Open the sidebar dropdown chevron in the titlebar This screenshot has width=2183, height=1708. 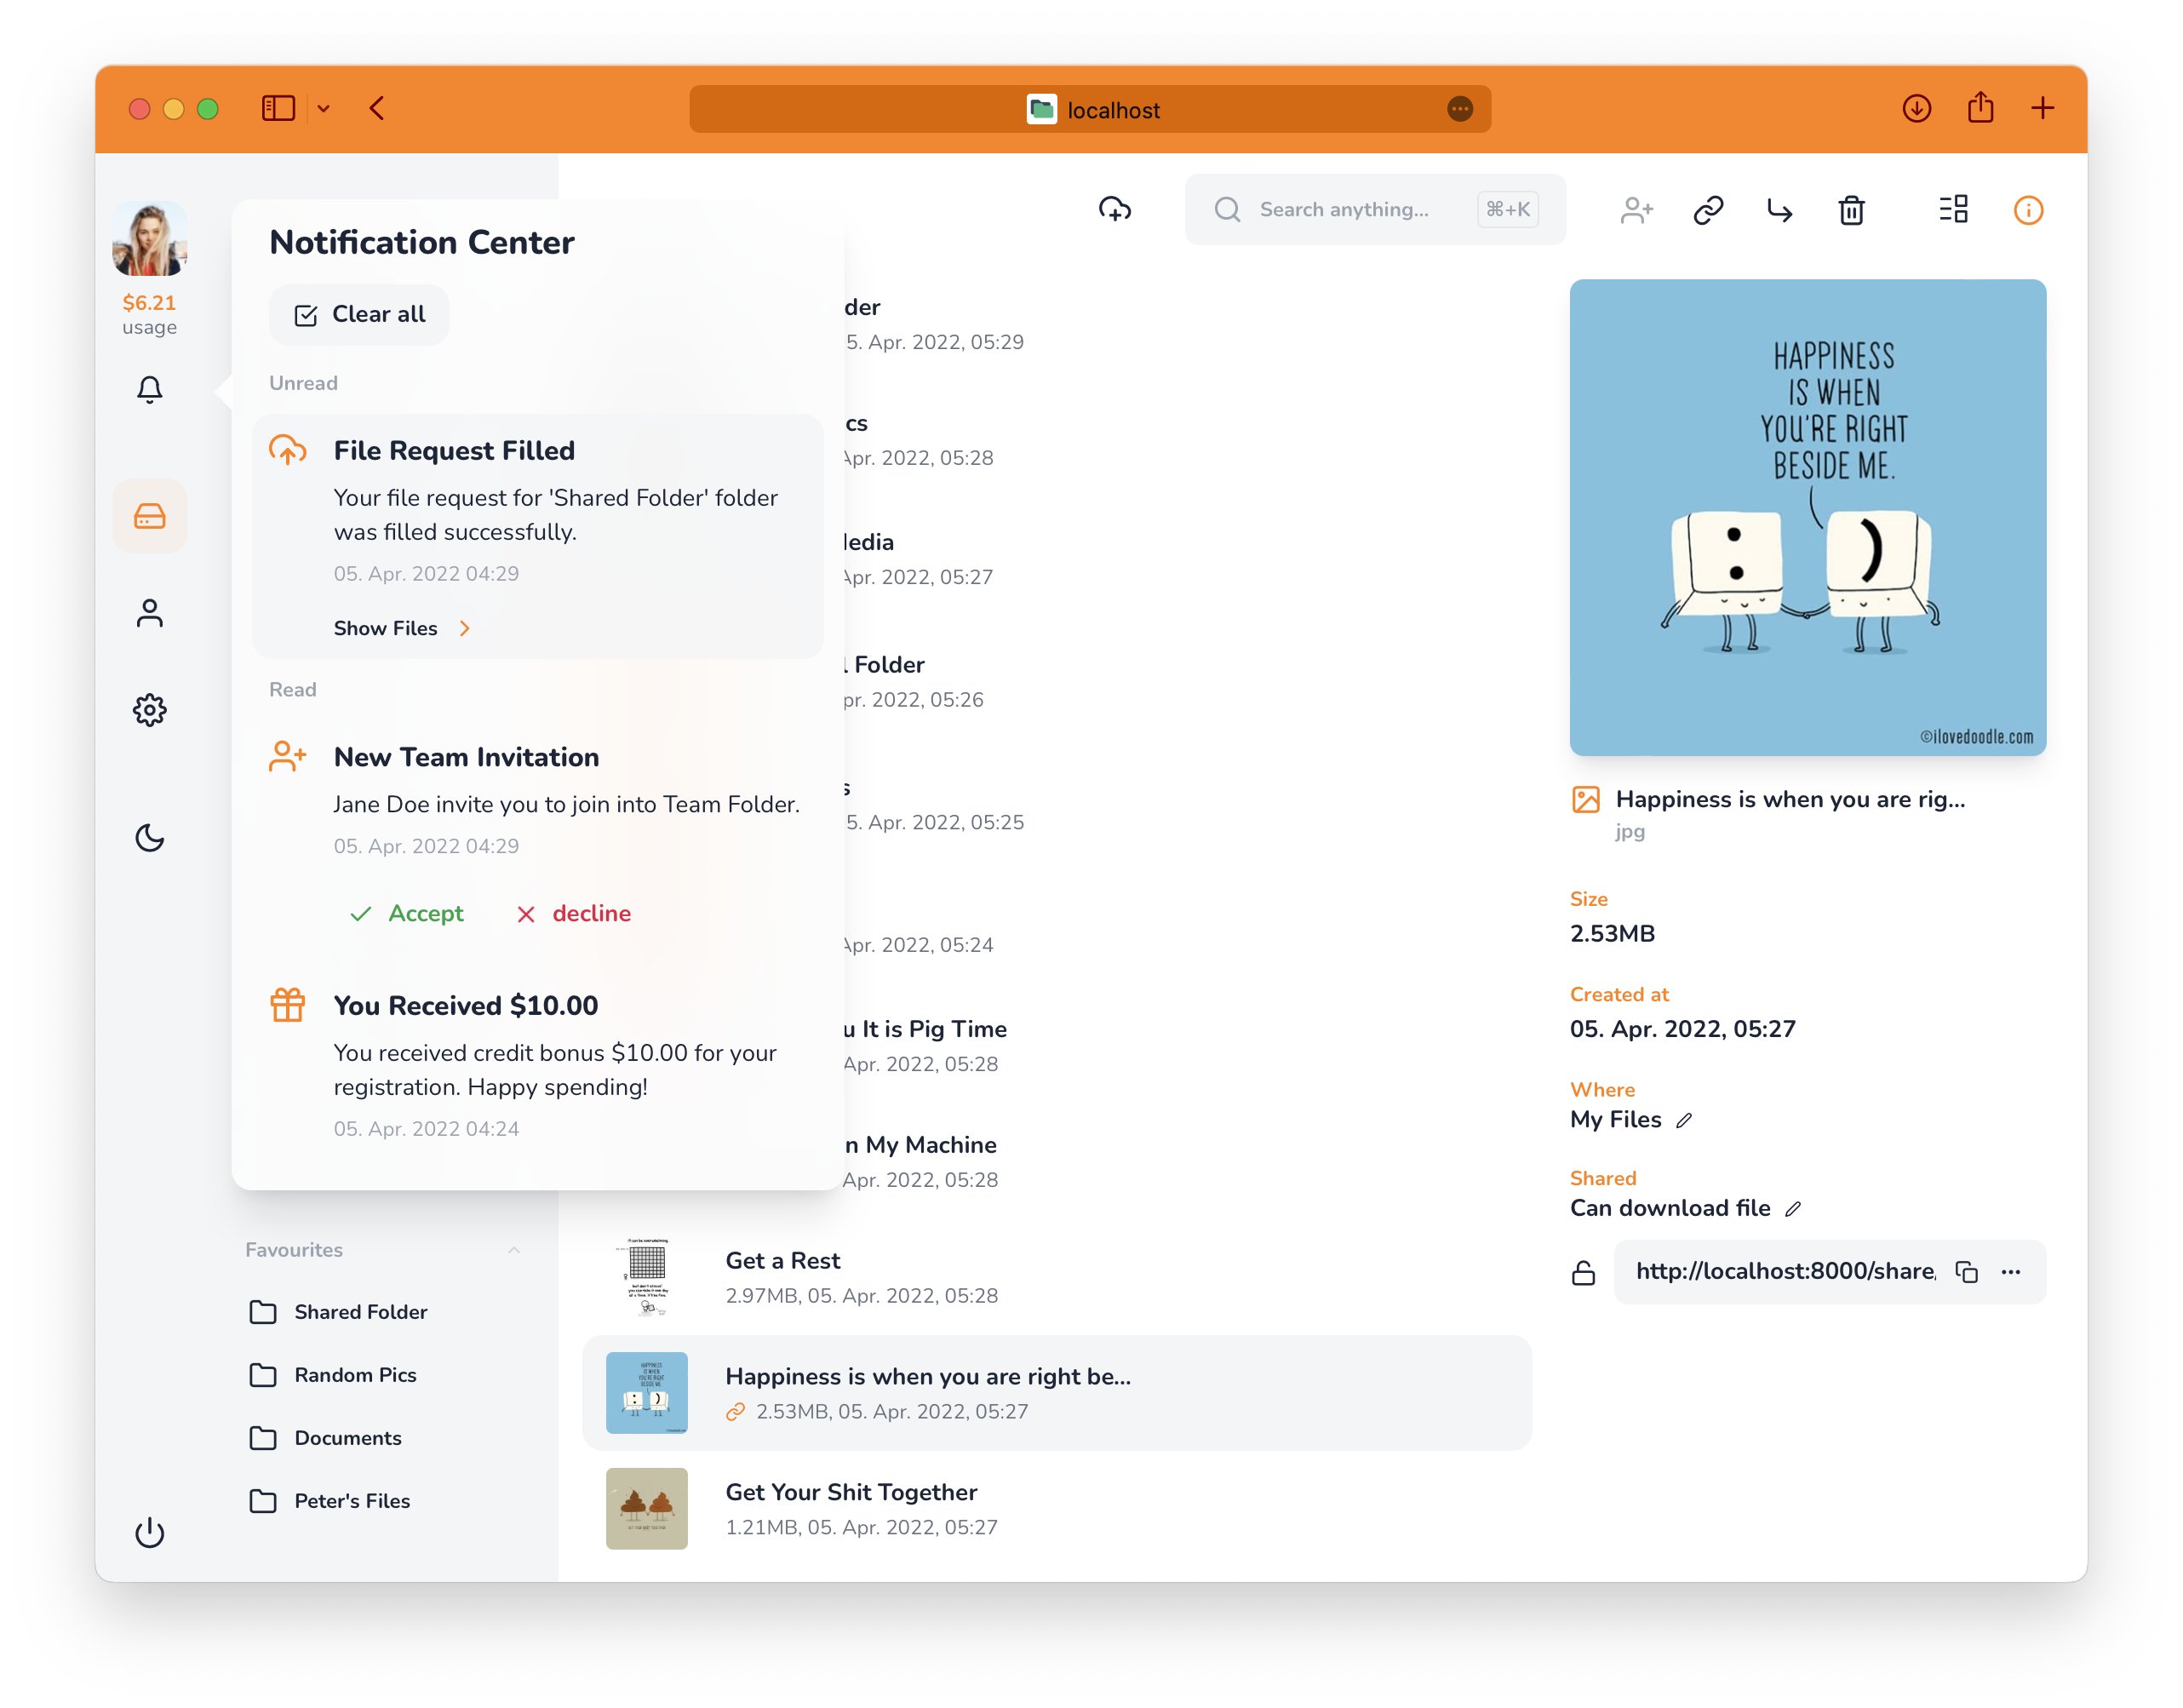323,108
